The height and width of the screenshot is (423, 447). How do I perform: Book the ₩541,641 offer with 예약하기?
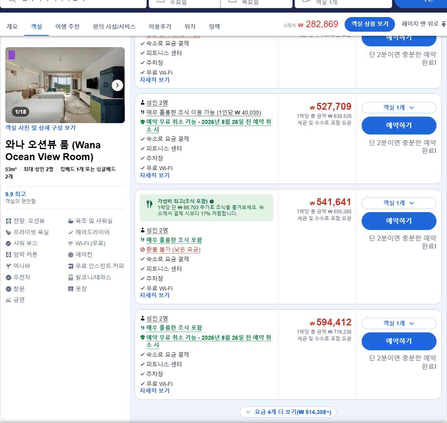[x=399, y=221]
